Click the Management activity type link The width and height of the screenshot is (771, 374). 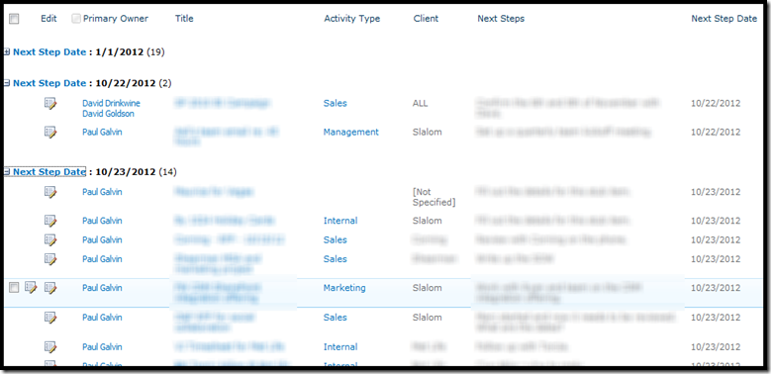point(351,132)
